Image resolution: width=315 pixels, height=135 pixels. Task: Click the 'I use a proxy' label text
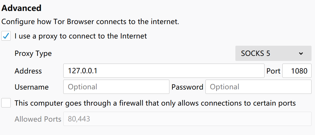81,36
